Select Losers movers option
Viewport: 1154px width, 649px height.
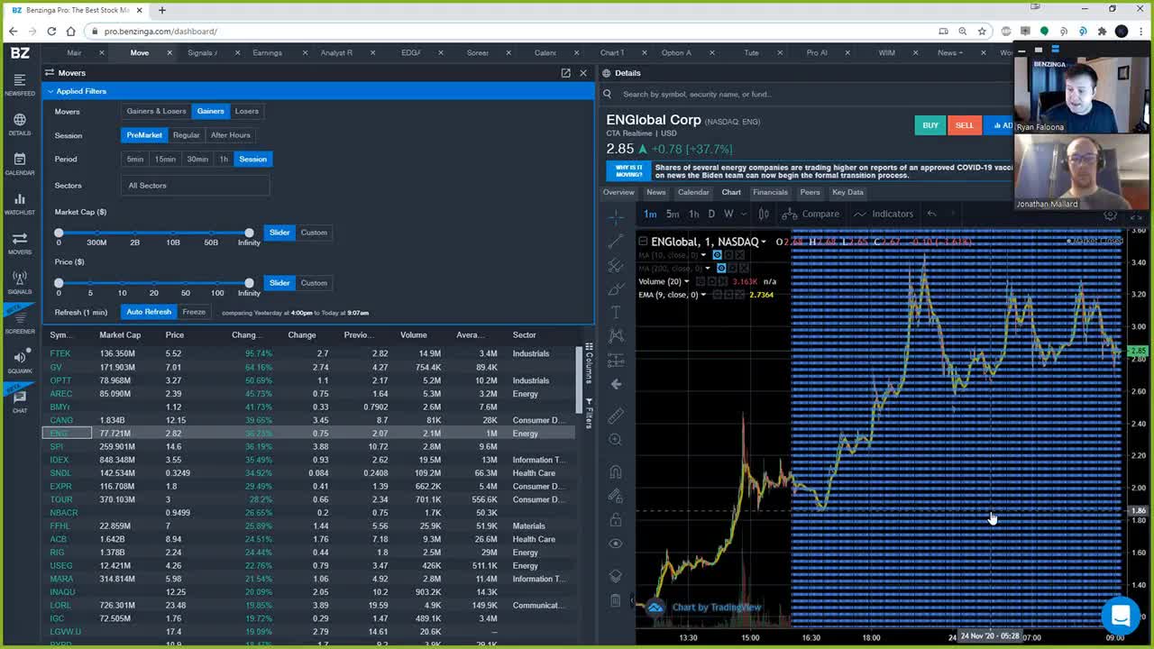(x=246, y=111)
